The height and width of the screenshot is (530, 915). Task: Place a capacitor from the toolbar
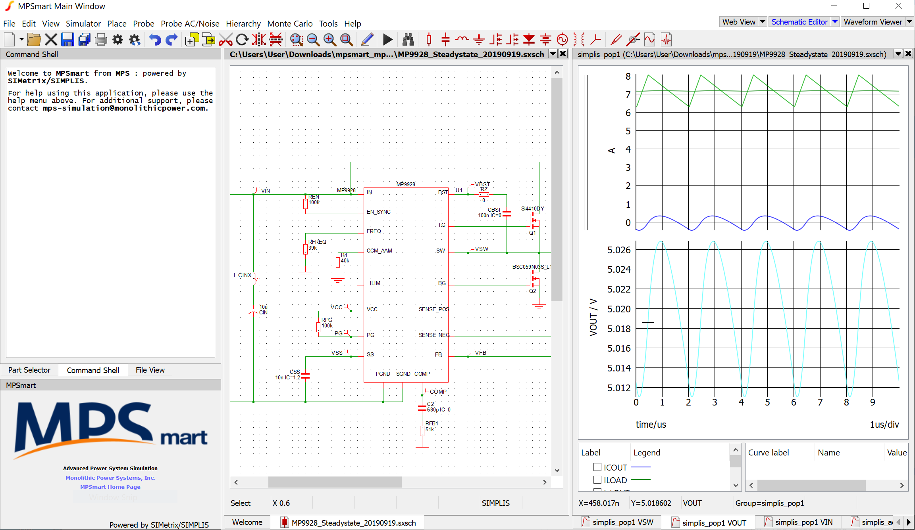coord(445,40)
